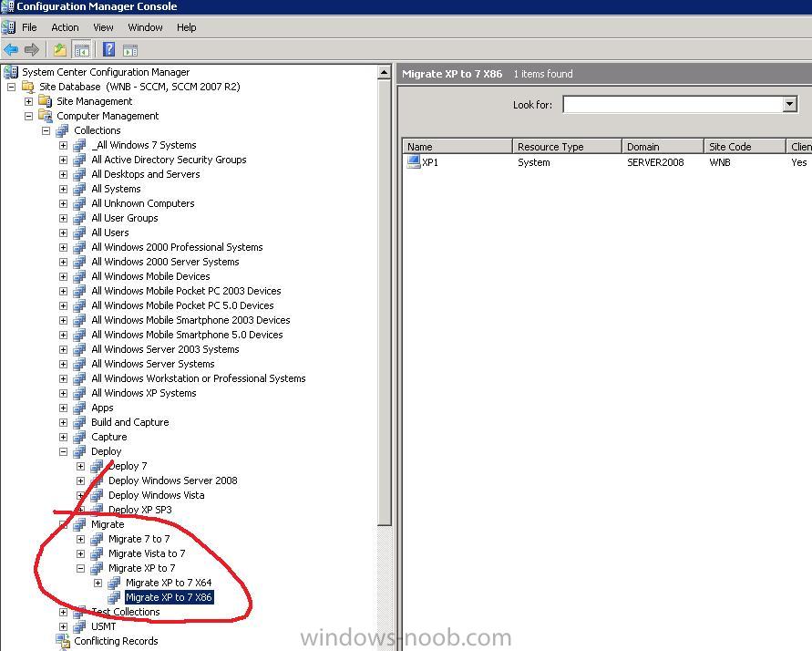Click the All Users collection icon

tap(79, 232)
